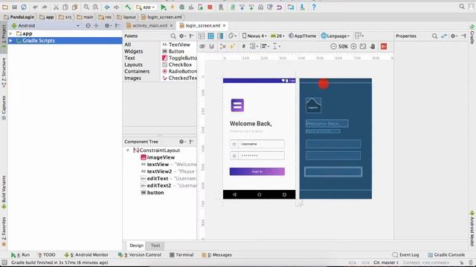Viewport: 476px width, 267px height.
Task: Open the layout variants dropdown
Action: click(x=359, y=36)
